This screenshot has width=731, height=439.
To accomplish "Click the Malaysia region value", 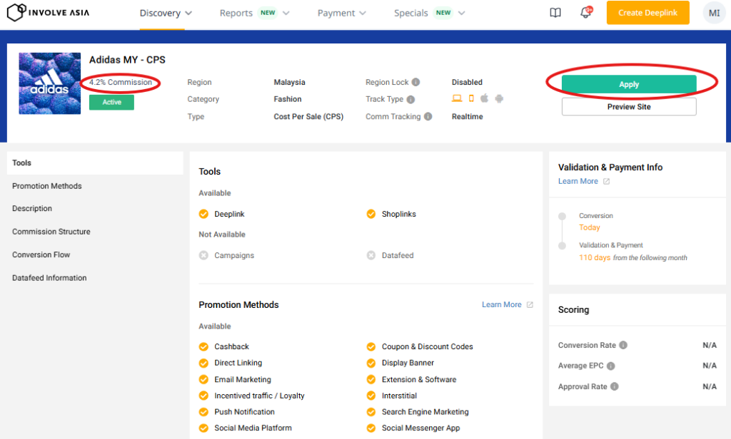I will 290,82.
